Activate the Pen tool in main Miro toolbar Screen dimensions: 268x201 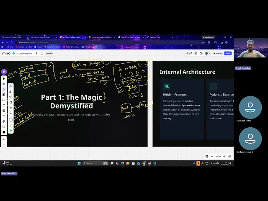click(4, 89)
